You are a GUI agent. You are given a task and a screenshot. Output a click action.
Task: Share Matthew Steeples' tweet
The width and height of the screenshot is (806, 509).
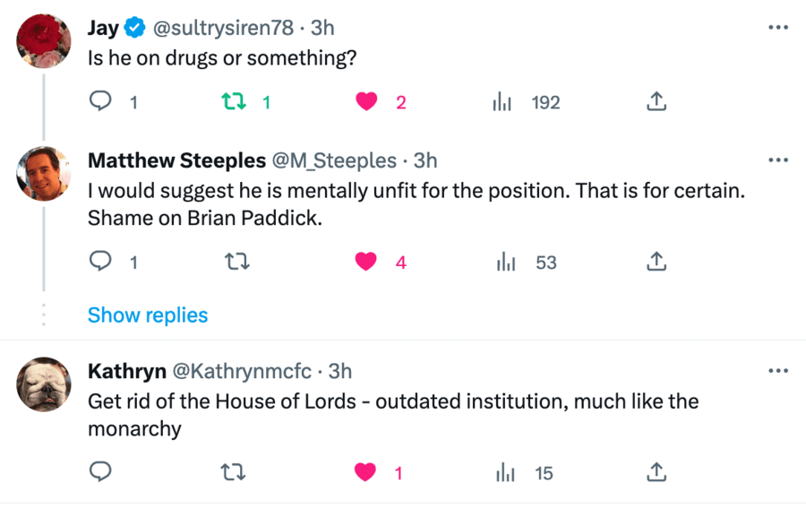click(x=656, y=263)
